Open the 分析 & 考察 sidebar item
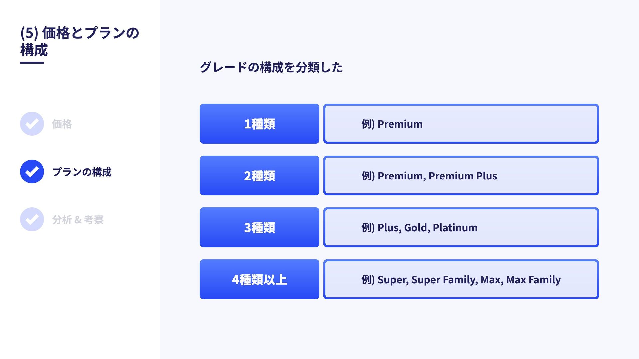The height and width of the screenshot is (359, 639). point(78,220)
